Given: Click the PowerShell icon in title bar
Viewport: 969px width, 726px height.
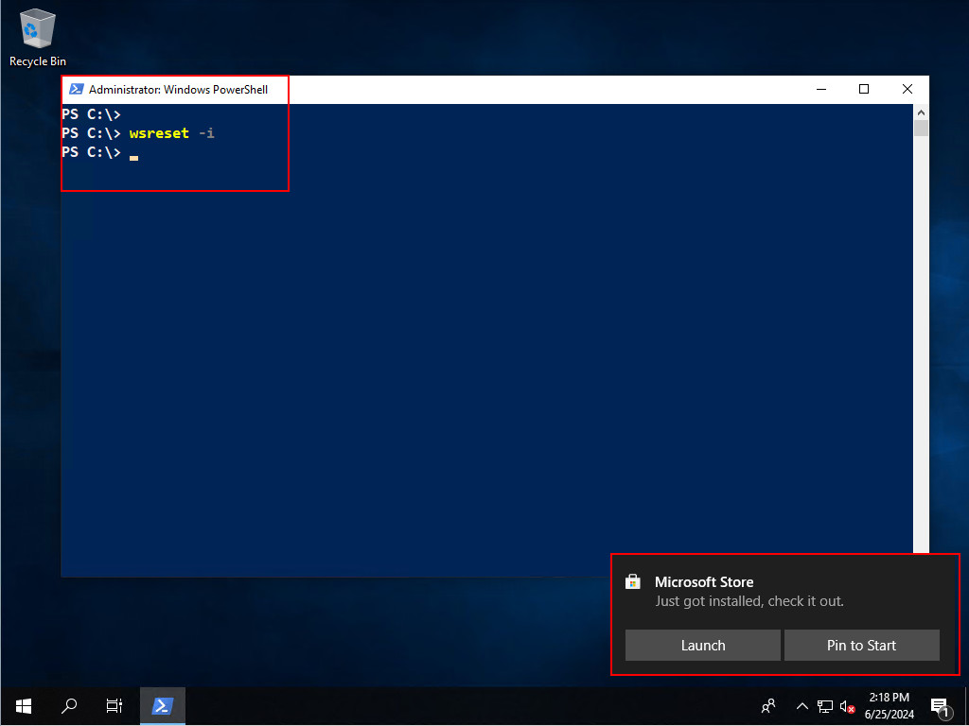Looking at the screenshot, I should [x=76, y=89].
